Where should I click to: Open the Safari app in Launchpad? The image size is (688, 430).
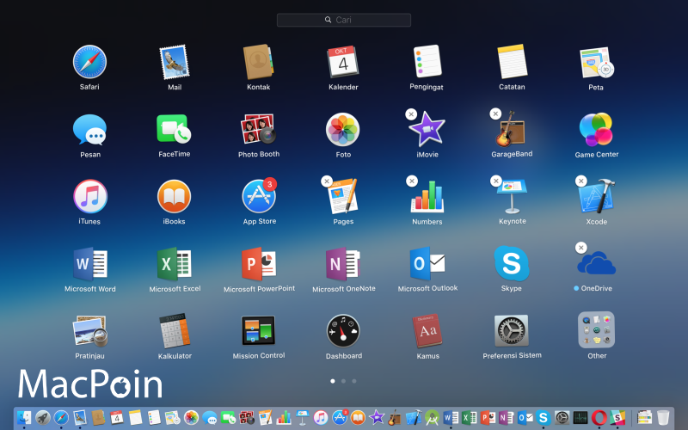(89, 62)
